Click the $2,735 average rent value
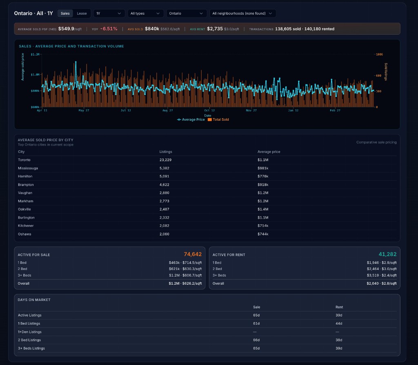 [215, 29]
